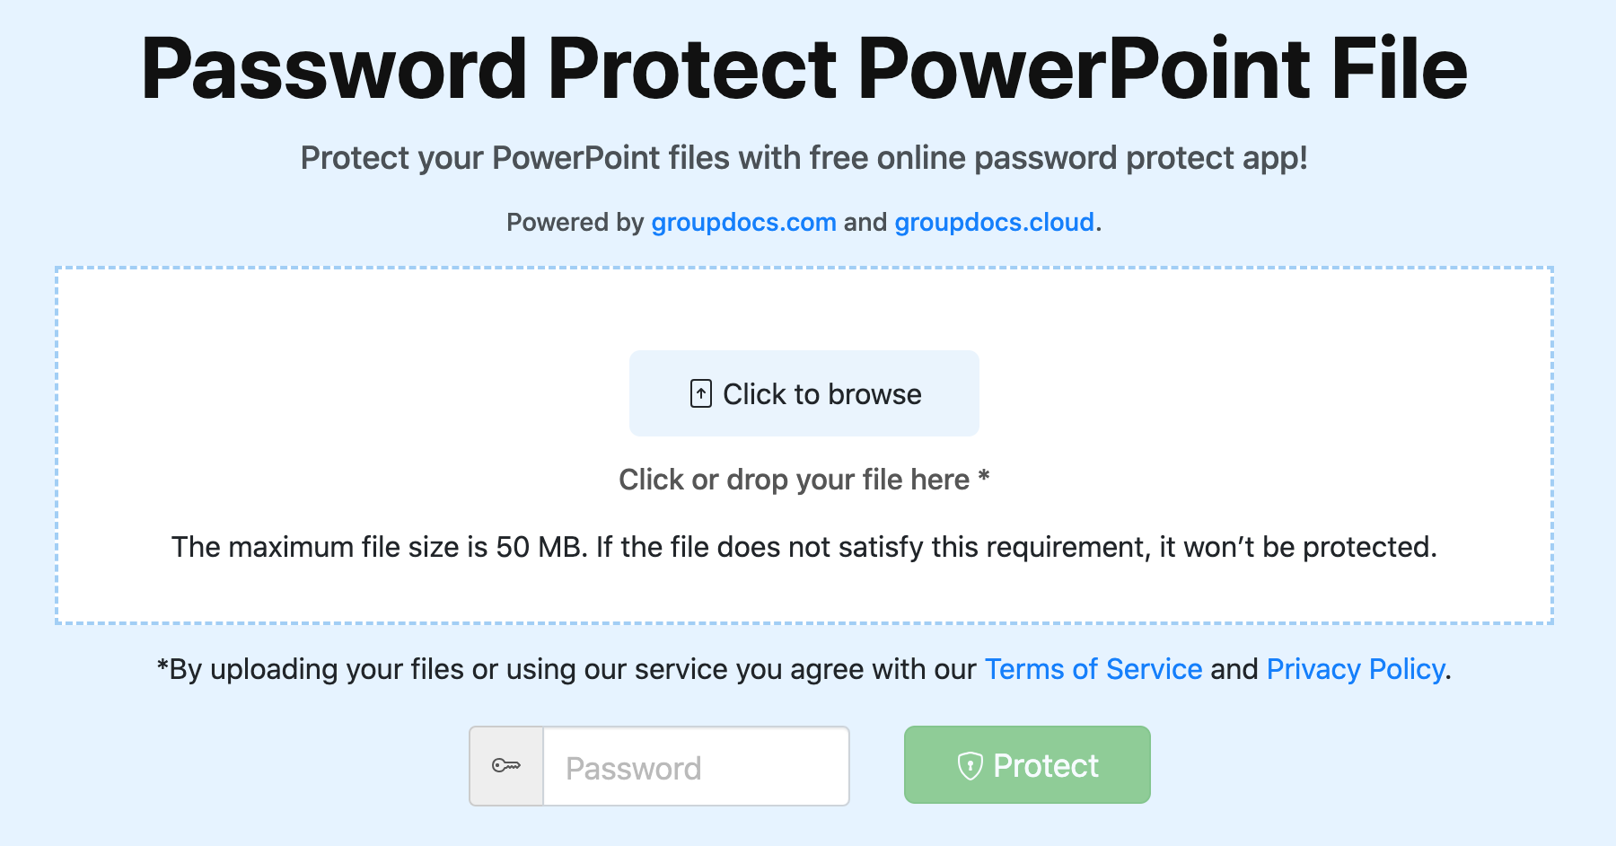Click the shield icon on the Protect button
Viewport: 1616px width, 846px height.
(x=970, y=765)
